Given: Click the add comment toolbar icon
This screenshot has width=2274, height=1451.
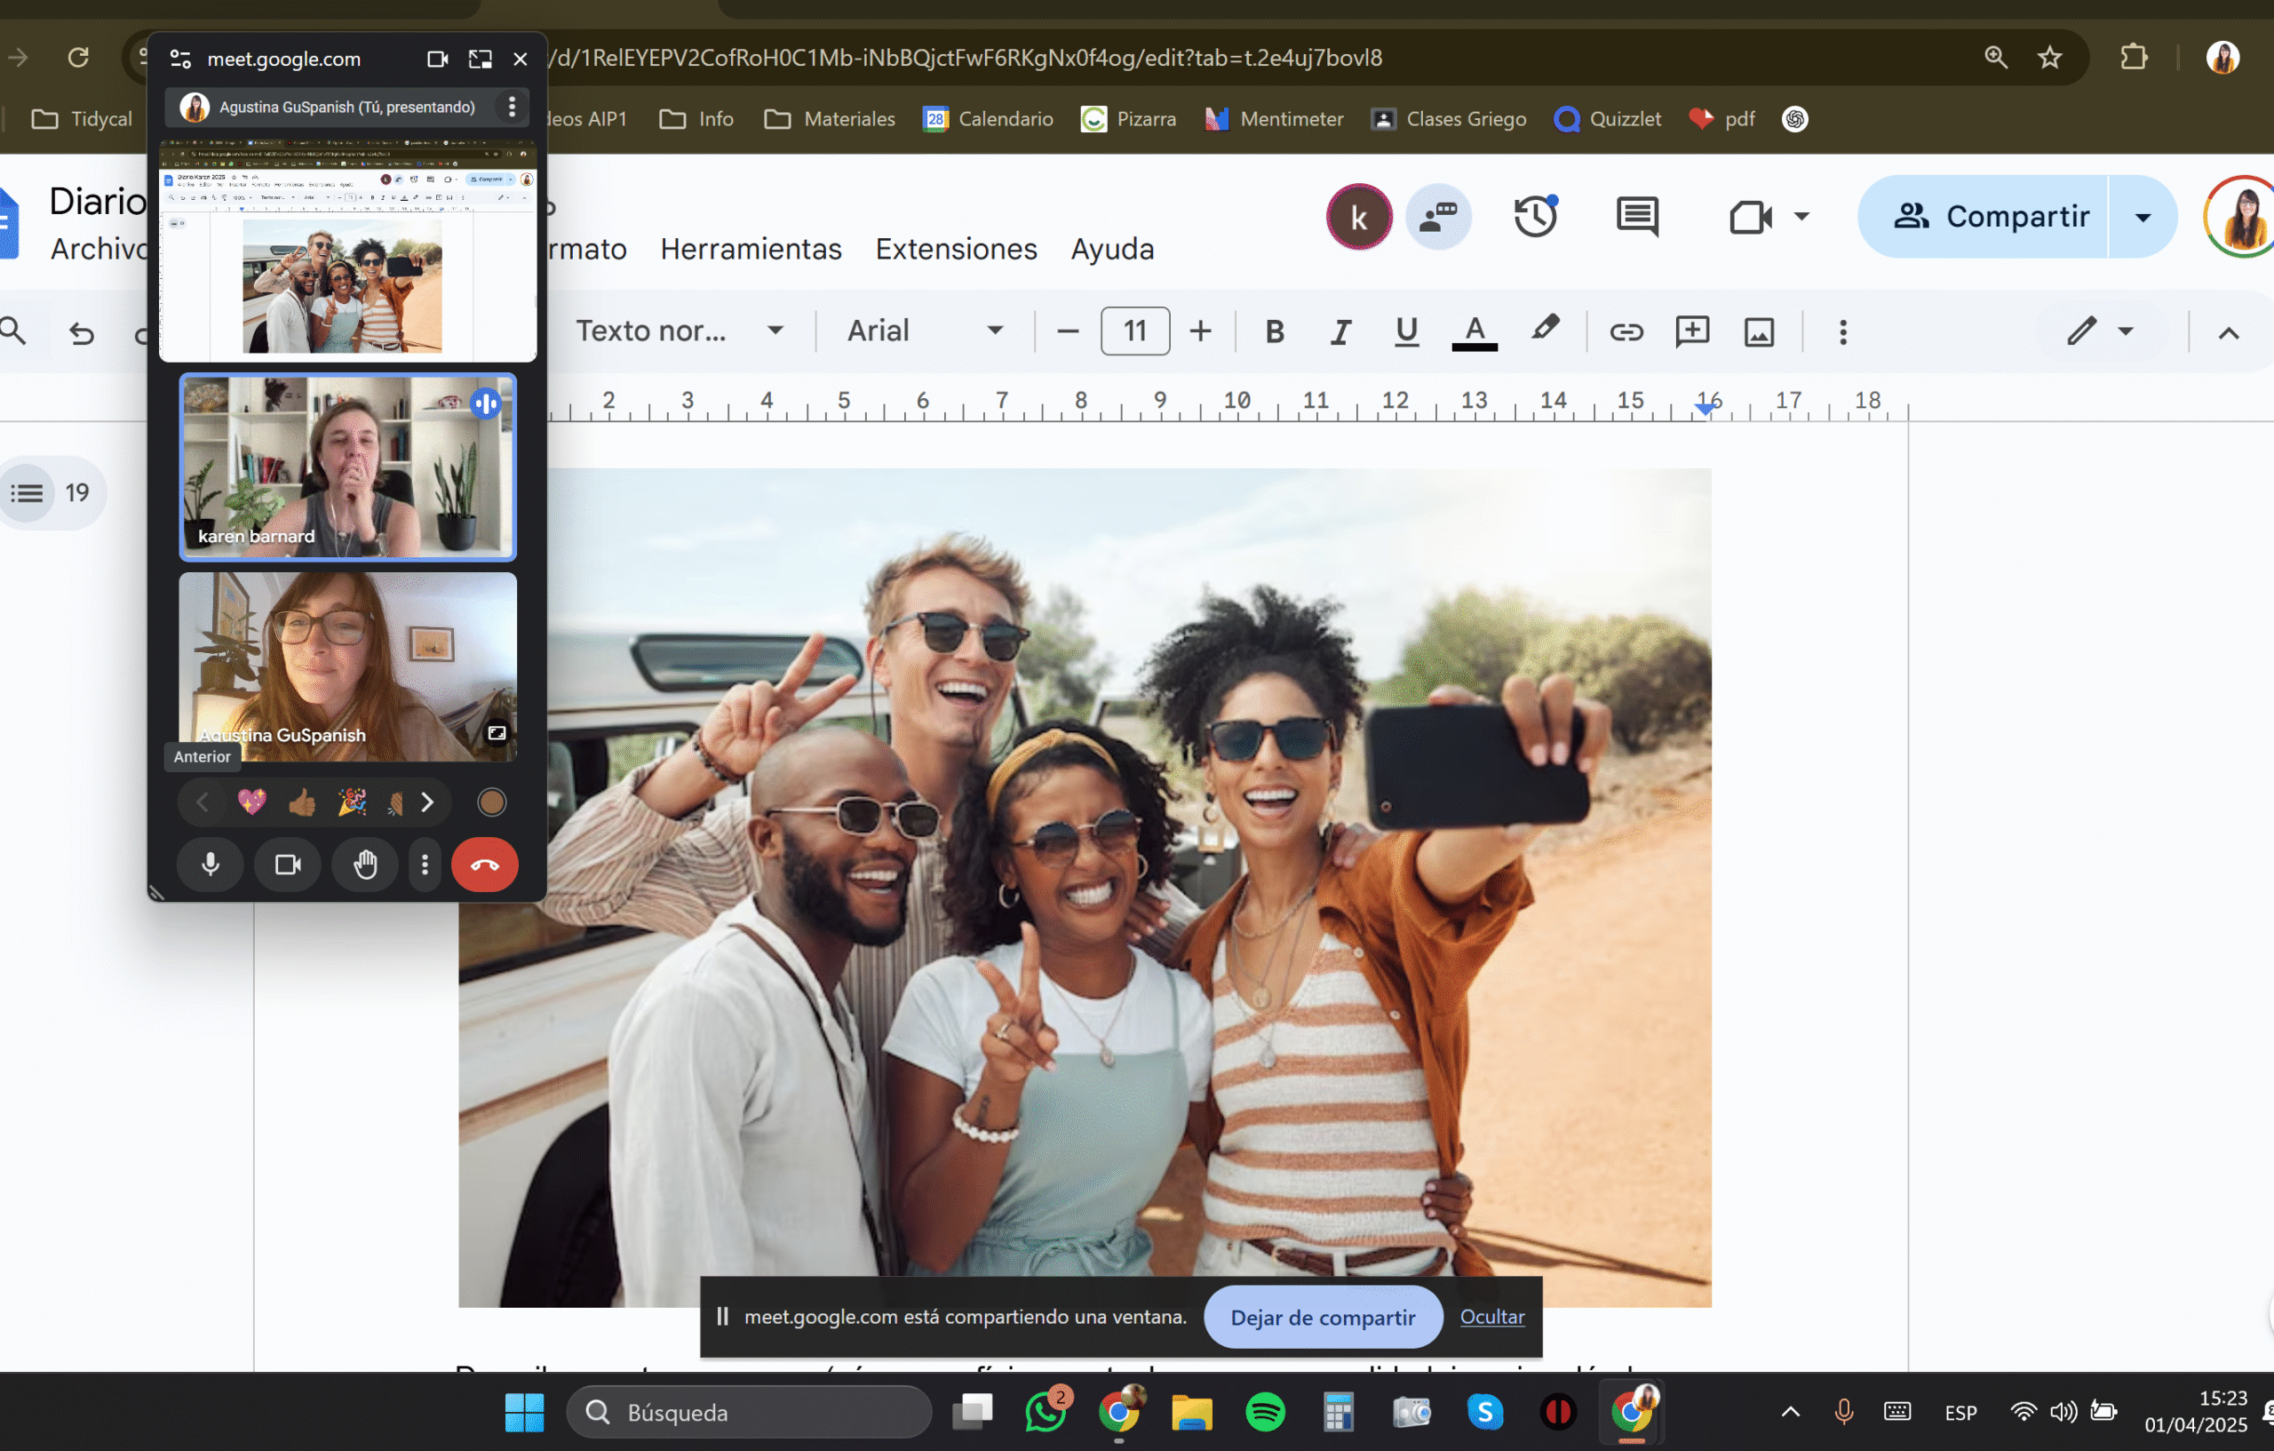Looking at the screenshot, I should (x=1691, y=331).
